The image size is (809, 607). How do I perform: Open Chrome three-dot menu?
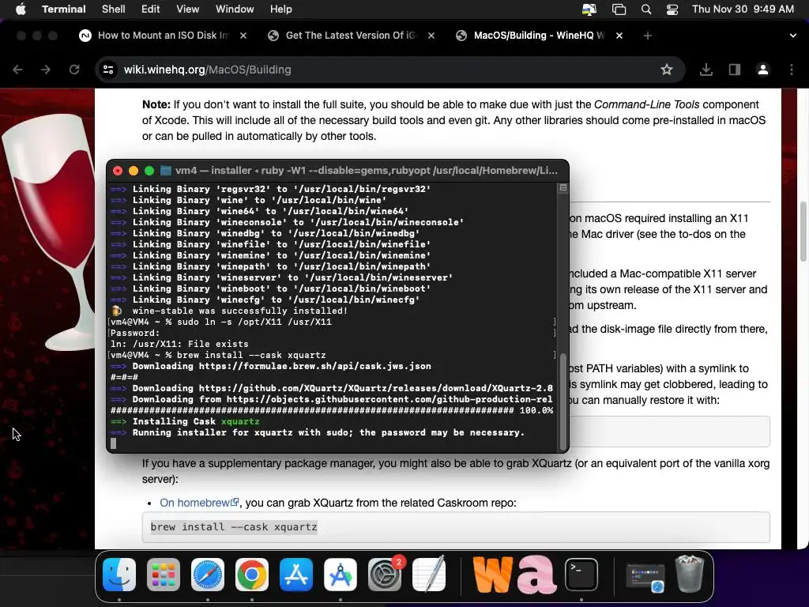[x=792, y=70]
